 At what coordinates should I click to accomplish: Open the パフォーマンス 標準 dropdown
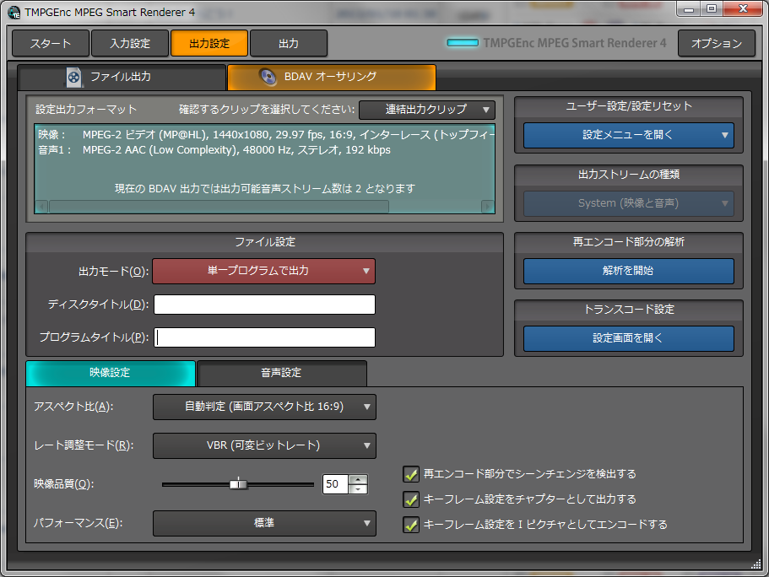point(264,524)
